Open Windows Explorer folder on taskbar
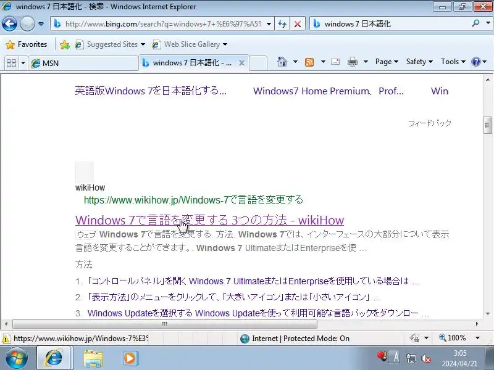 click(93, 358)
